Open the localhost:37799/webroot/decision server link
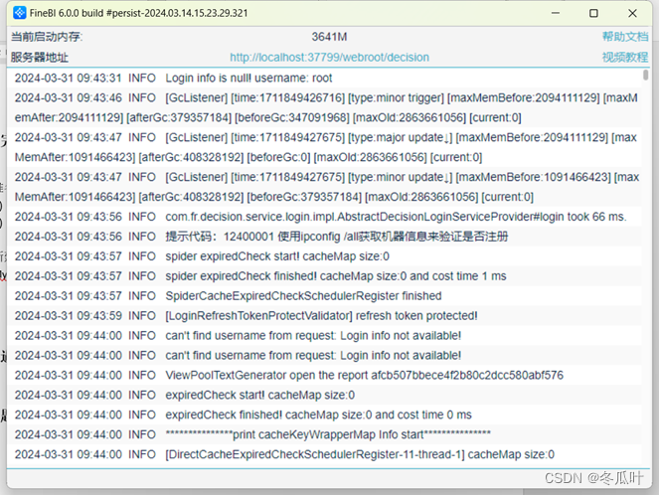This screenshot has height=495, width=659. coord(329,57)
